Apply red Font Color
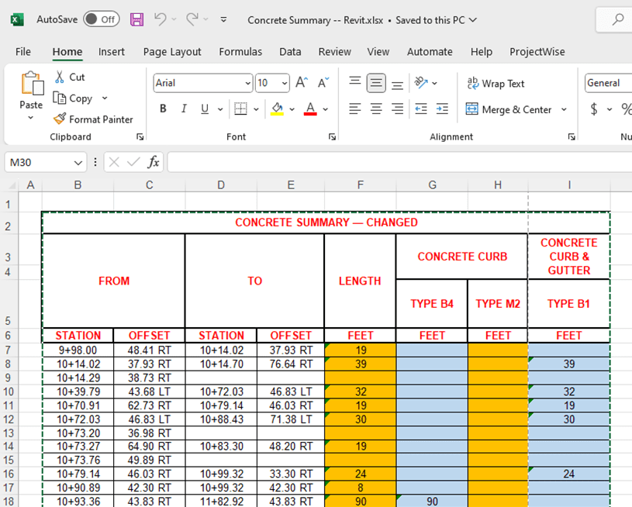Image resolution: width=632 pixels, height=507 pixels. pyautogui.click(x=310, y=109)
